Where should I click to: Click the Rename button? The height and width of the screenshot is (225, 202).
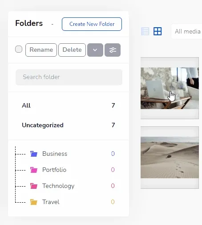tap(41, 50)
